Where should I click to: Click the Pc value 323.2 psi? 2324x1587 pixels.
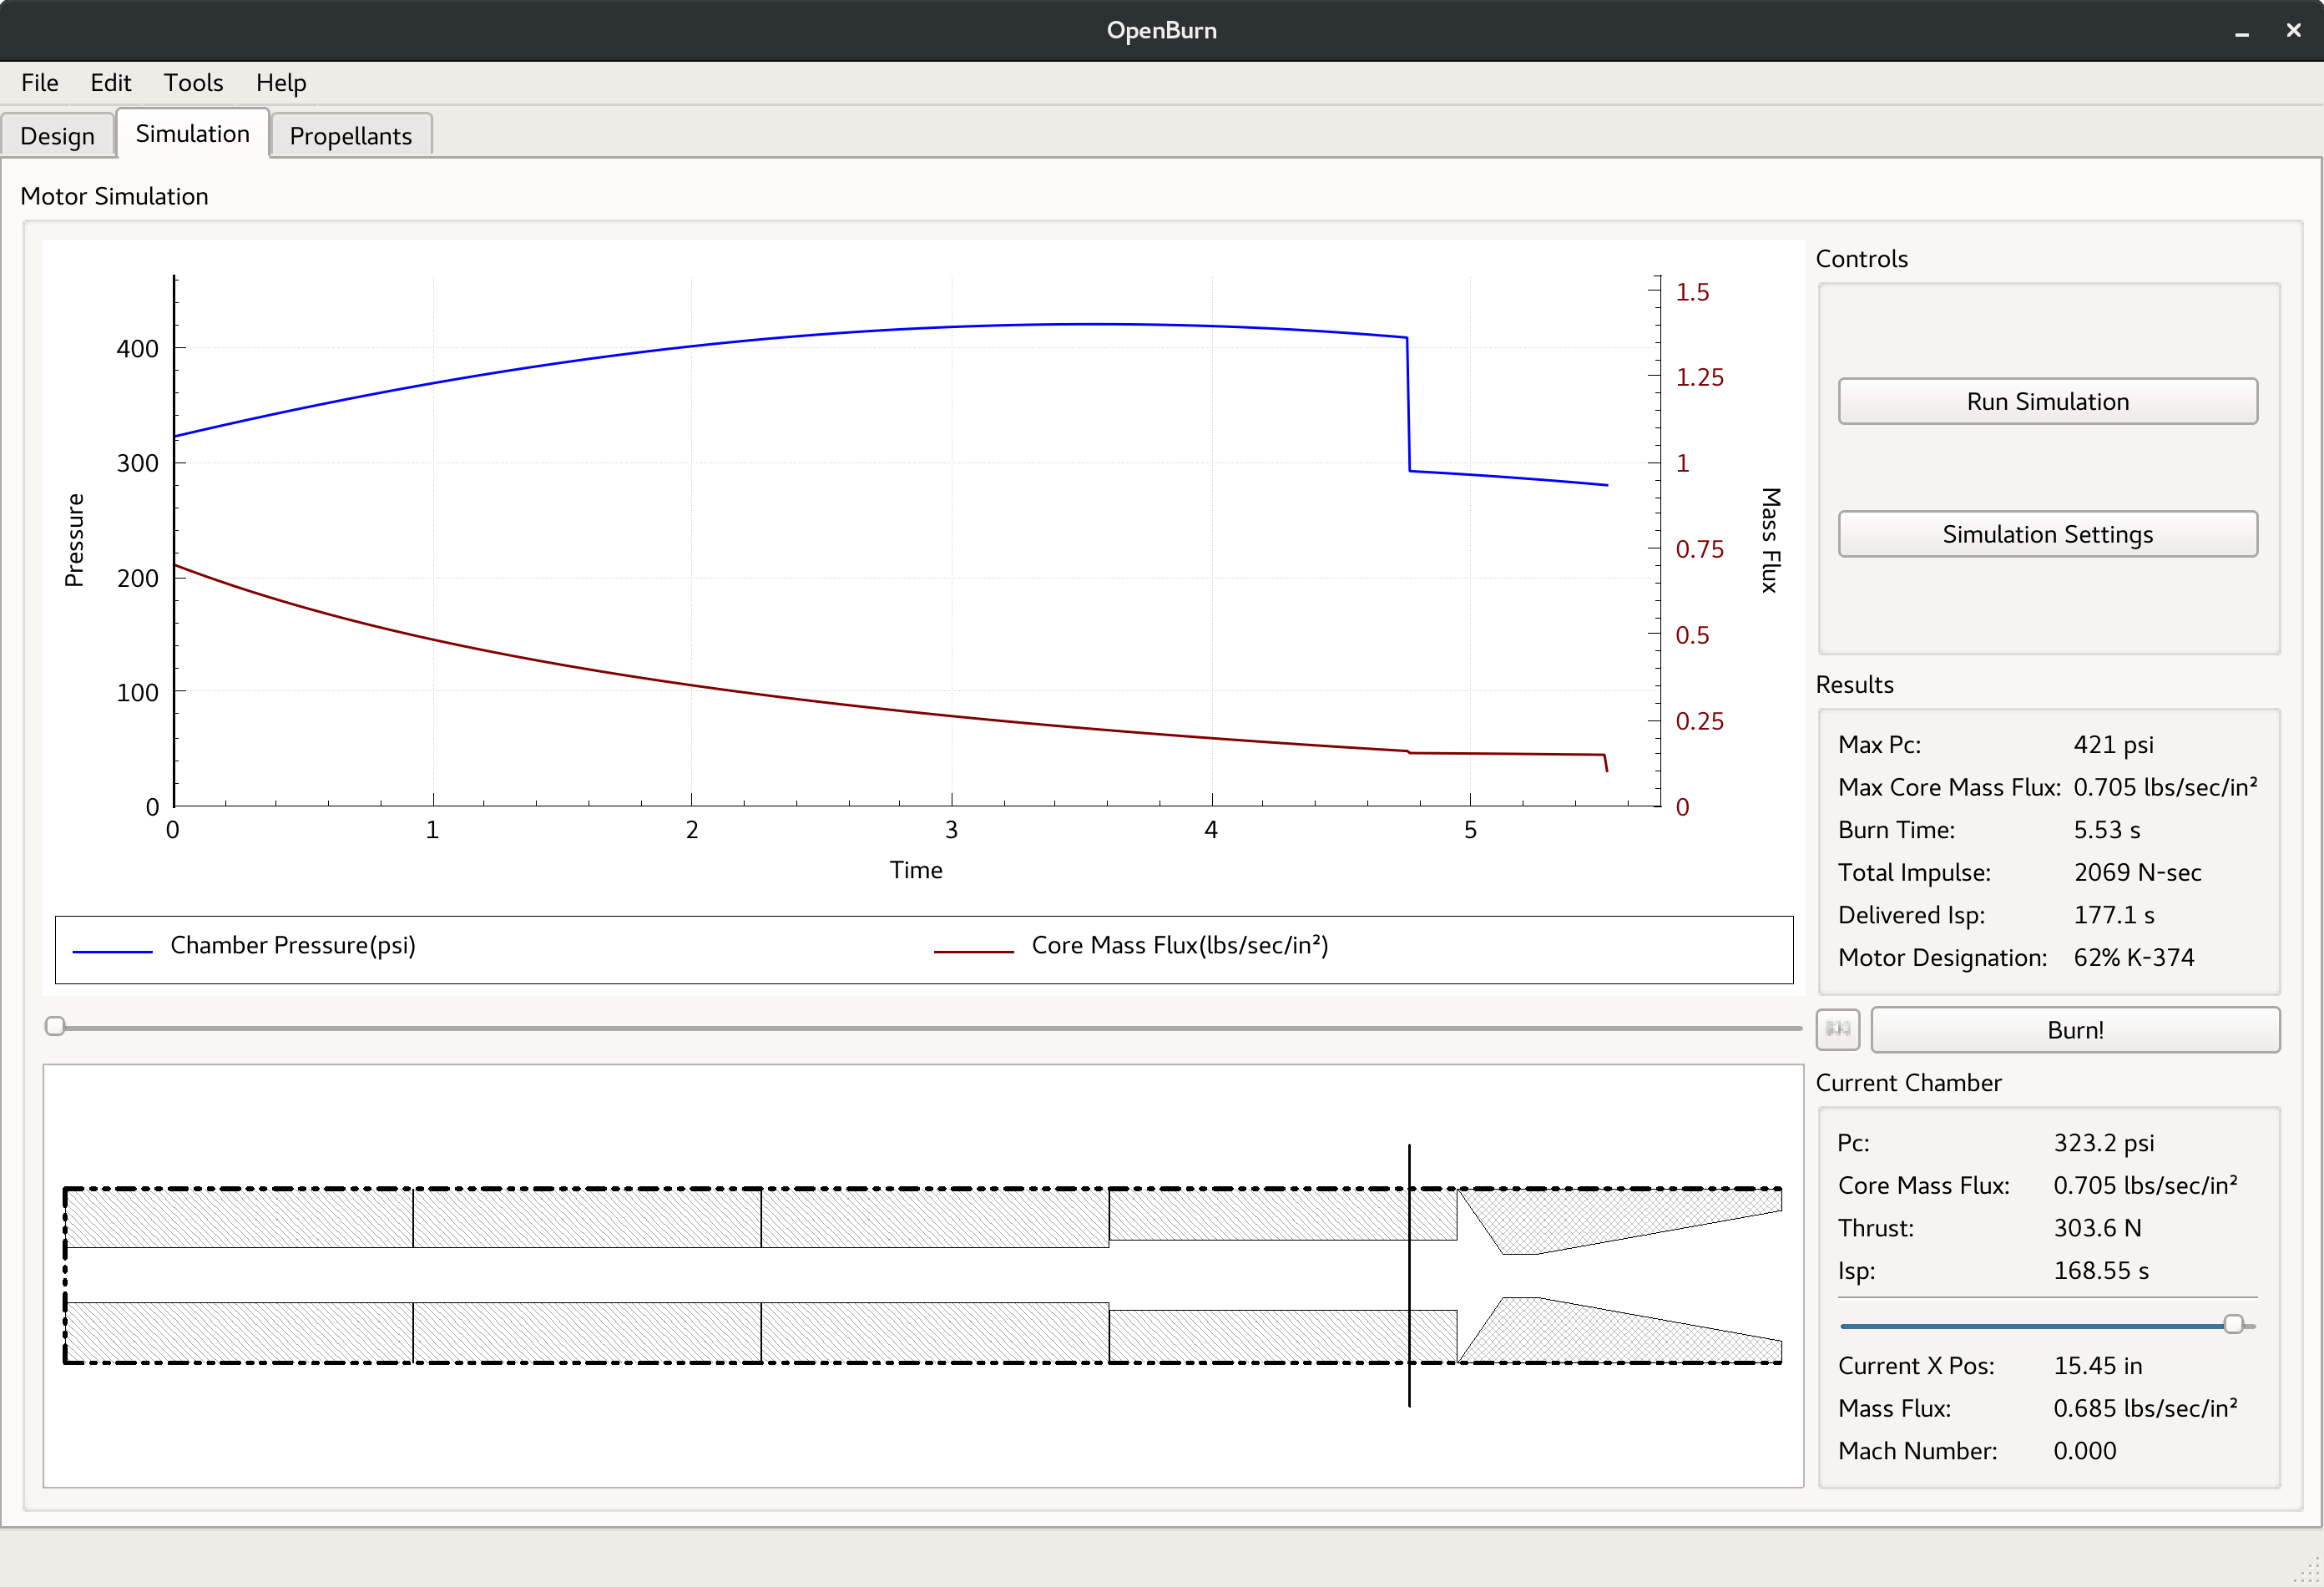(2103, 1143)
